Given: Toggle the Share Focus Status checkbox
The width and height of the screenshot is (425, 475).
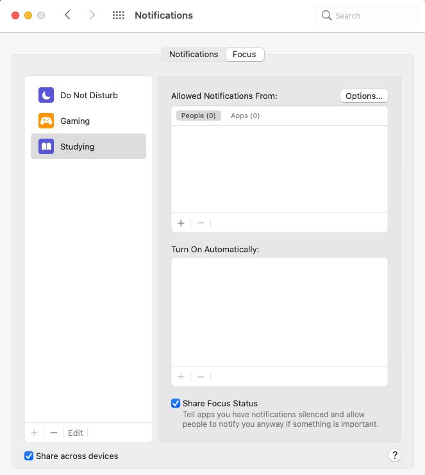Looking at the screenshot, I should click(x=176, y=403).
